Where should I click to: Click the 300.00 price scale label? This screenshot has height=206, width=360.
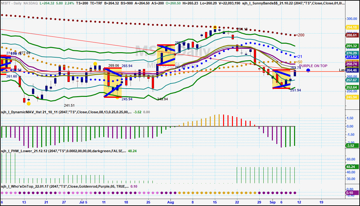click(352, 19)
